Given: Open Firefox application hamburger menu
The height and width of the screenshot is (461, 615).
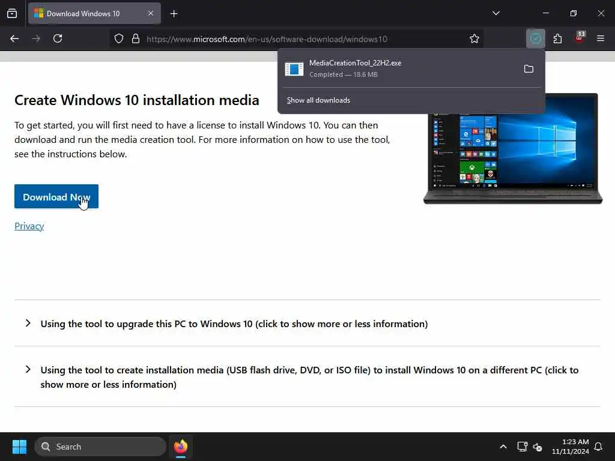Looking at the screenshot, I should tap(601, 38).
